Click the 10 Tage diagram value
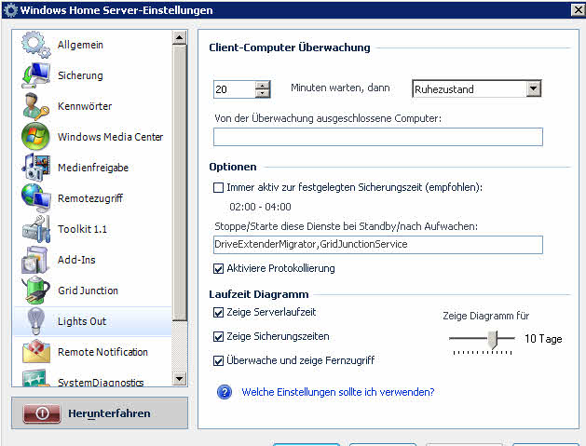The height and width of the screenshot is (446, 586). coord(543,339)
